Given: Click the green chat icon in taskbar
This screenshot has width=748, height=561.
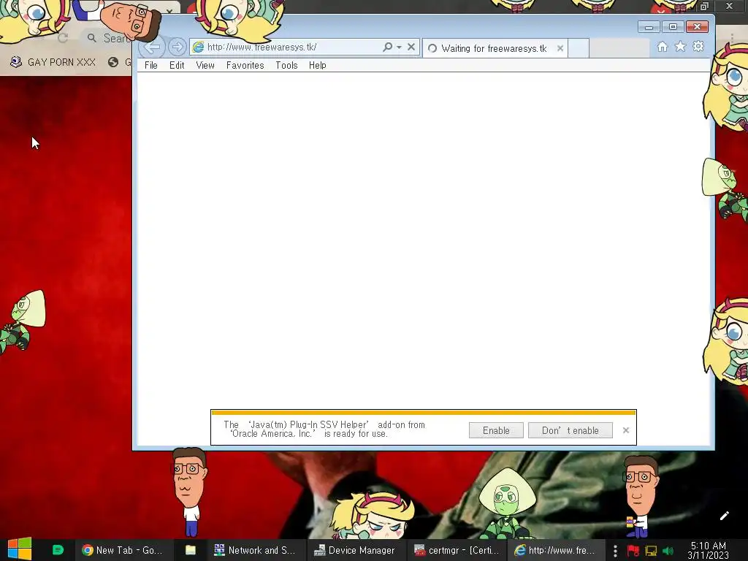Looking at the screenshot, I should (x=58, y=550).
